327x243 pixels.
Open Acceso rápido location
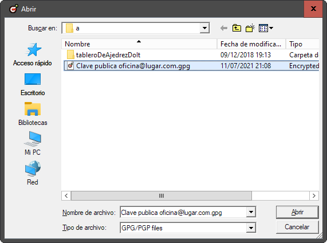[33, 54]
